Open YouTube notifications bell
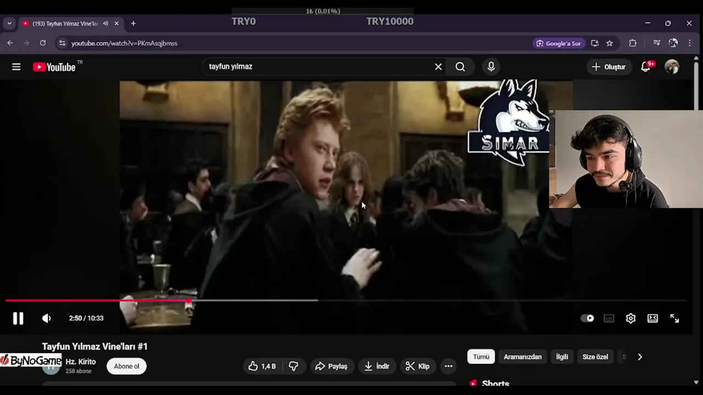The width and height of the screenshot is (703, 395). (646, 67)
